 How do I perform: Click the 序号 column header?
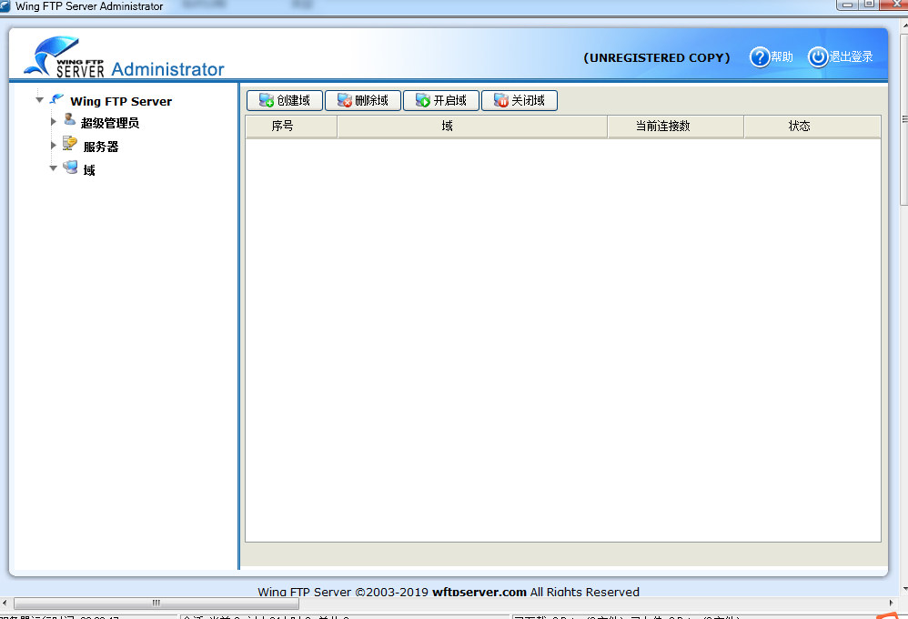pos(291,127)
